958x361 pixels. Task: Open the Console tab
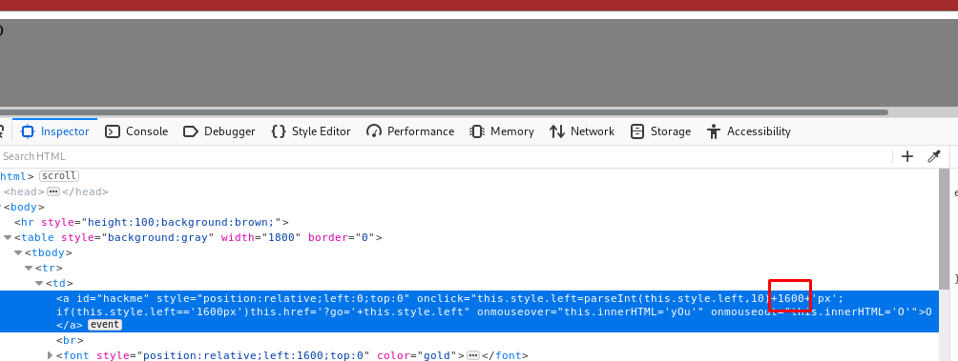(x=136, y=131)
